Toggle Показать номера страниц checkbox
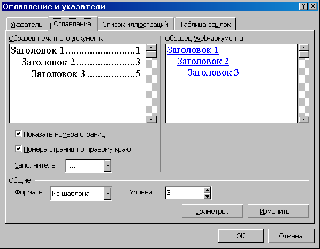 coord(18,134)
